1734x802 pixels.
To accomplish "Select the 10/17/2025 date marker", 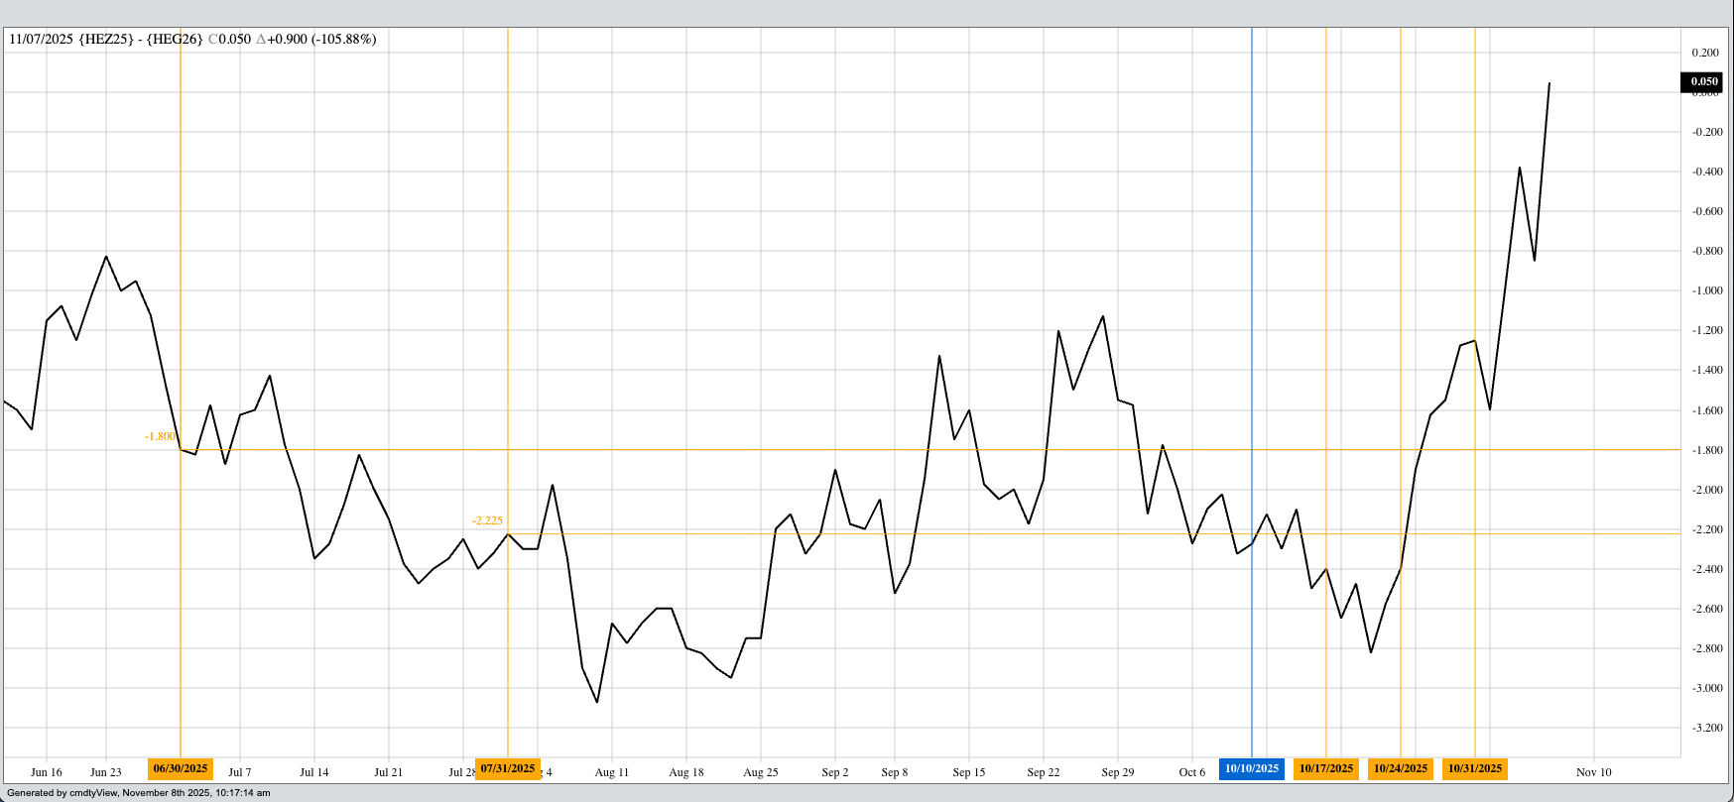I will click(1326, 768).
